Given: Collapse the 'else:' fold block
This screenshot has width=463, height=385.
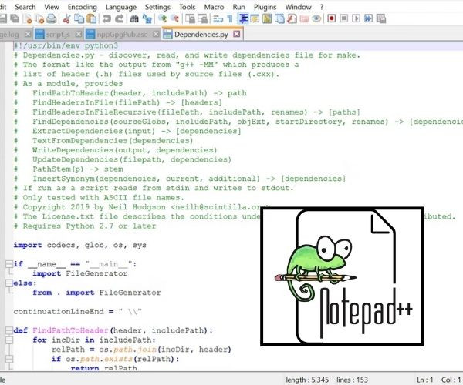Looking at the screenshot, I should pos(9,283).
